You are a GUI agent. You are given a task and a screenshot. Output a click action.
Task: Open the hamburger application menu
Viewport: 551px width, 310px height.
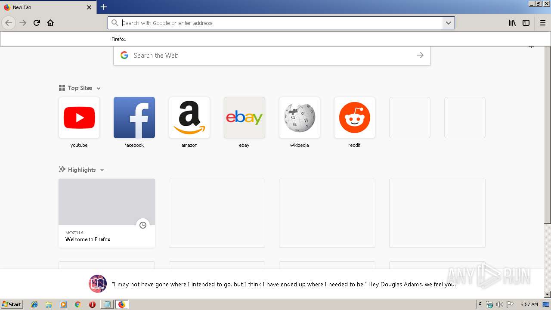click(x=543, y=23)
